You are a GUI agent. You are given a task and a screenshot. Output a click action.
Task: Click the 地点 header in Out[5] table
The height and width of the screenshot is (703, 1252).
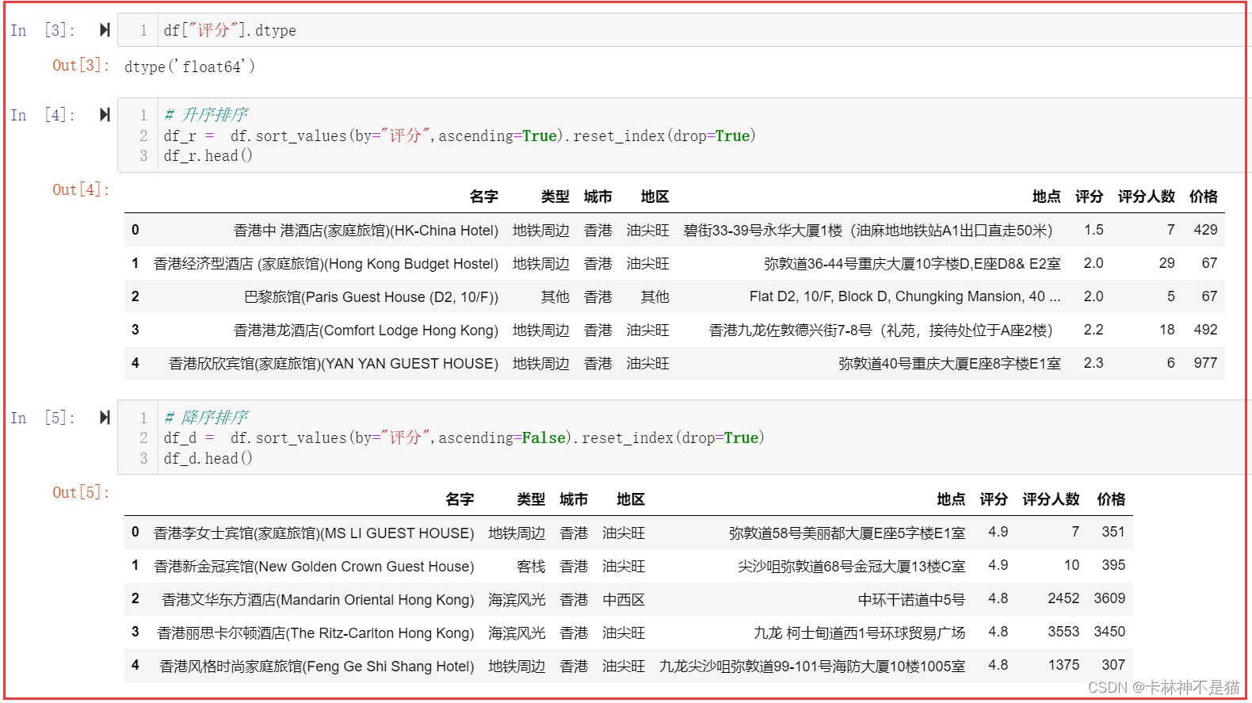[x=951, y=499]
